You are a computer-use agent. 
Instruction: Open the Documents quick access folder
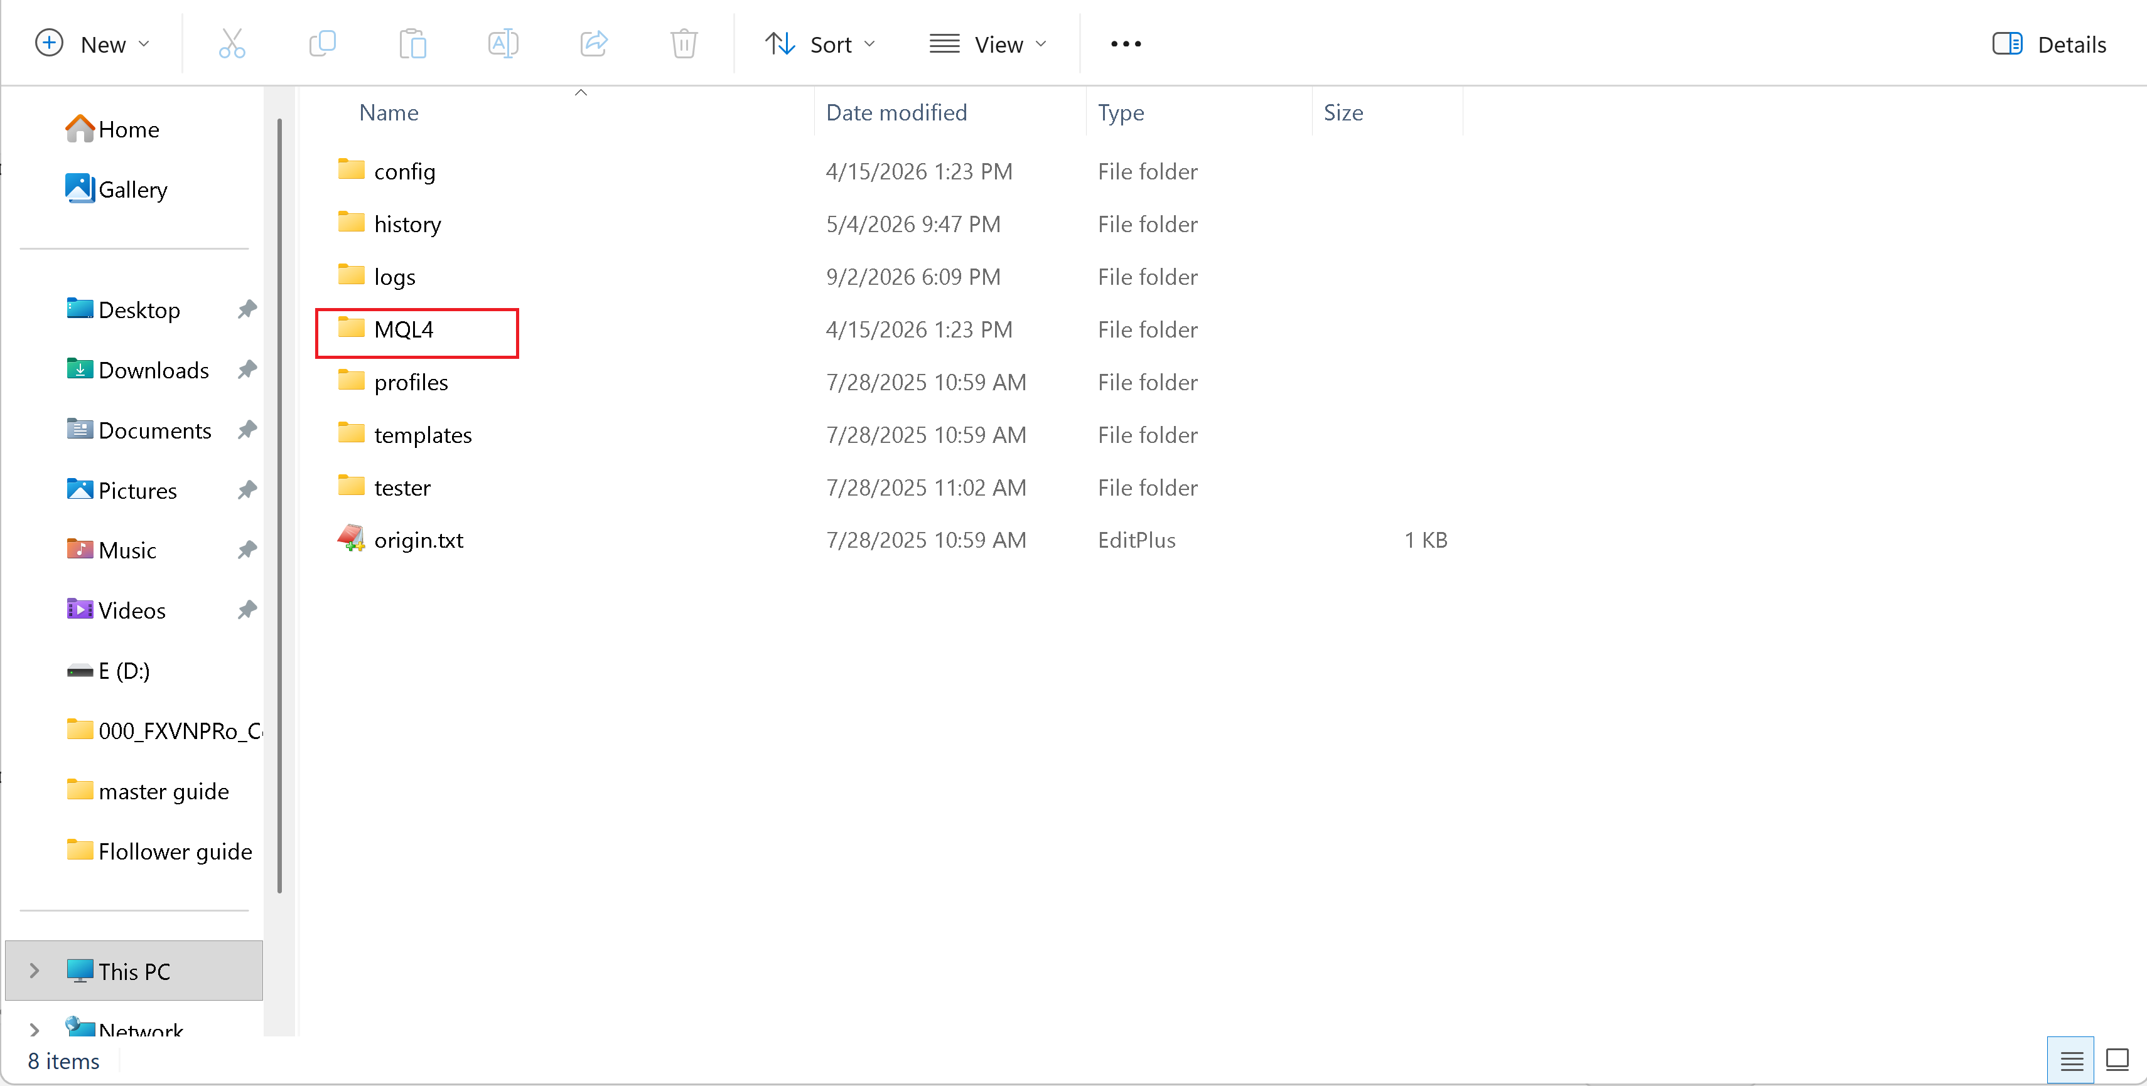(139, 430)
